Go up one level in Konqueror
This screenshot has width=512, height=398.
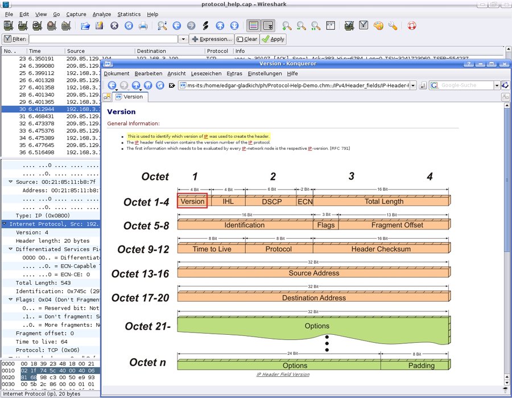(136, 85)
